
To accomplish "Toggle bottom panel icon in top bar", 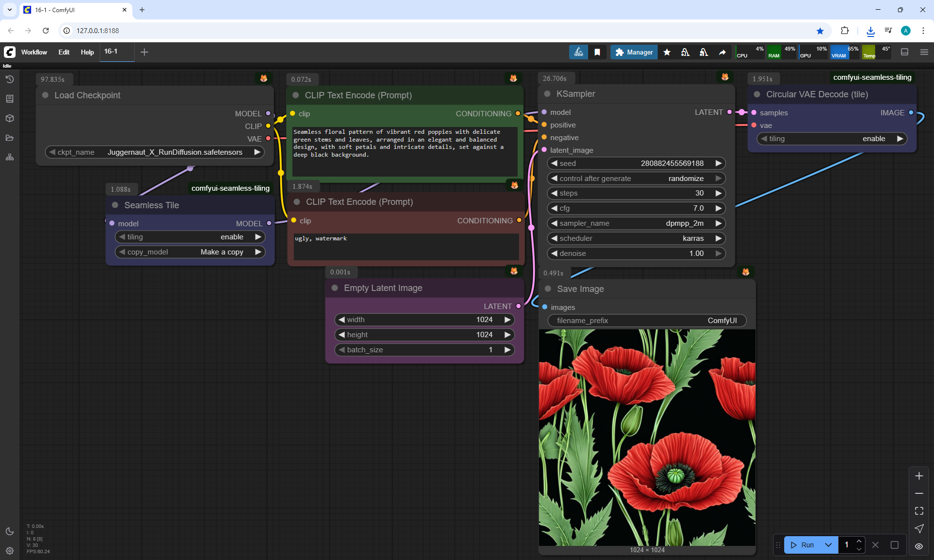I will 905,52.
